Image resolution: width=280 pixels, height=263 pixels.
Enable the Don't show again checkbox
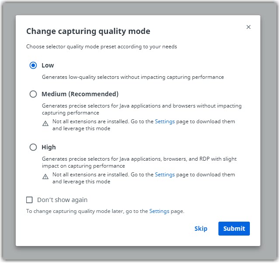[30, 200]
